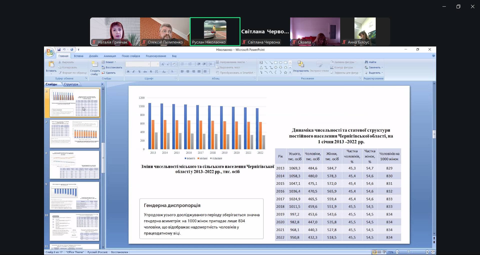Click the Office button logo
480x255 pixels.
[x=50, y=52]
